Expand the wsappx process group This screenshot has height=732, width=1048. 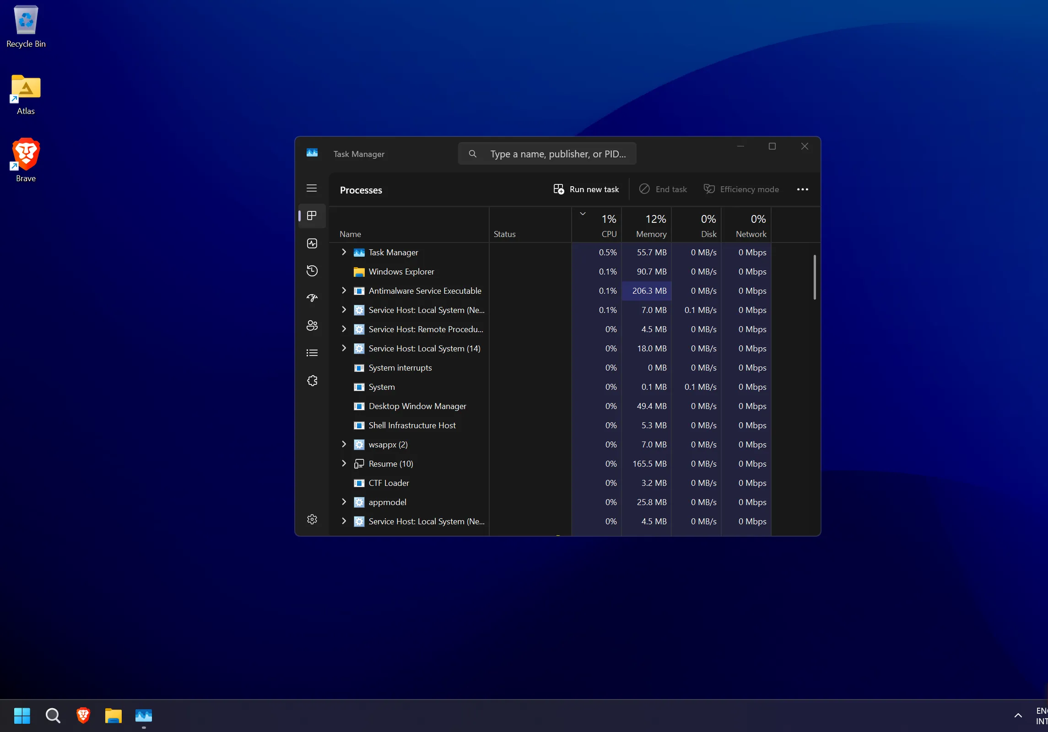tap(344, 444)
